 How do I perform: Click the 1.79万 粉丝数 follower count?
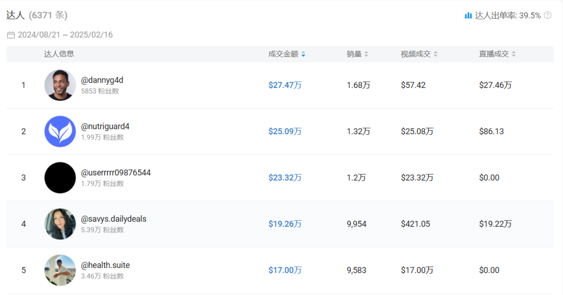tap(102, 184)
